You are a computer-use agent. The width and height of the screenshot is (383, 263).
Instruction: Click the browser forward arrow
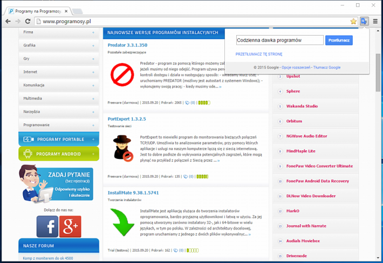18,21
